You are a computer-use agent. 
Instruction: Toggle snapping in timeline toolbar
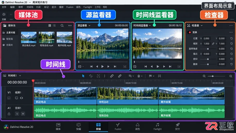tap(112, 76)
